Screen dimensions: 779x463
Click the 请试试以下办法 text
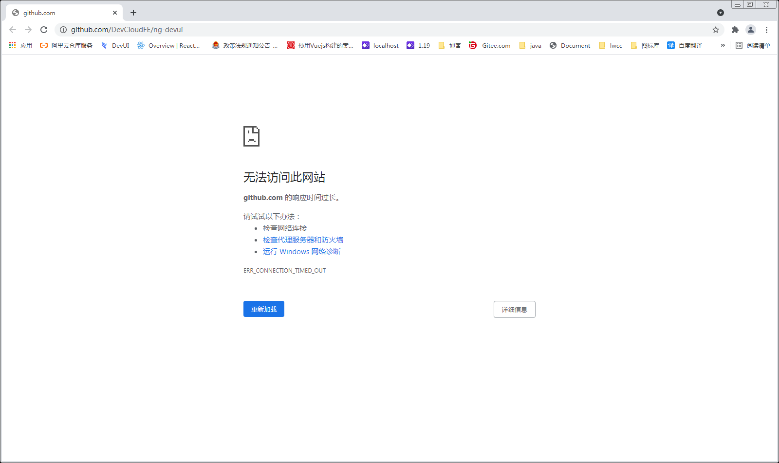272,216
